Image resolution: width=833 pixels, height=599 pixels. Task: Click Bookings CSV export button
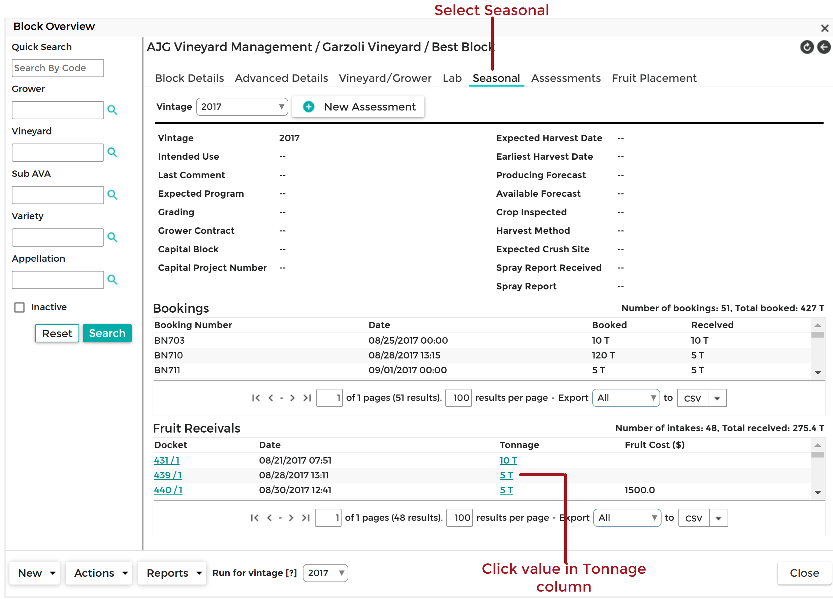coord(692,398)
